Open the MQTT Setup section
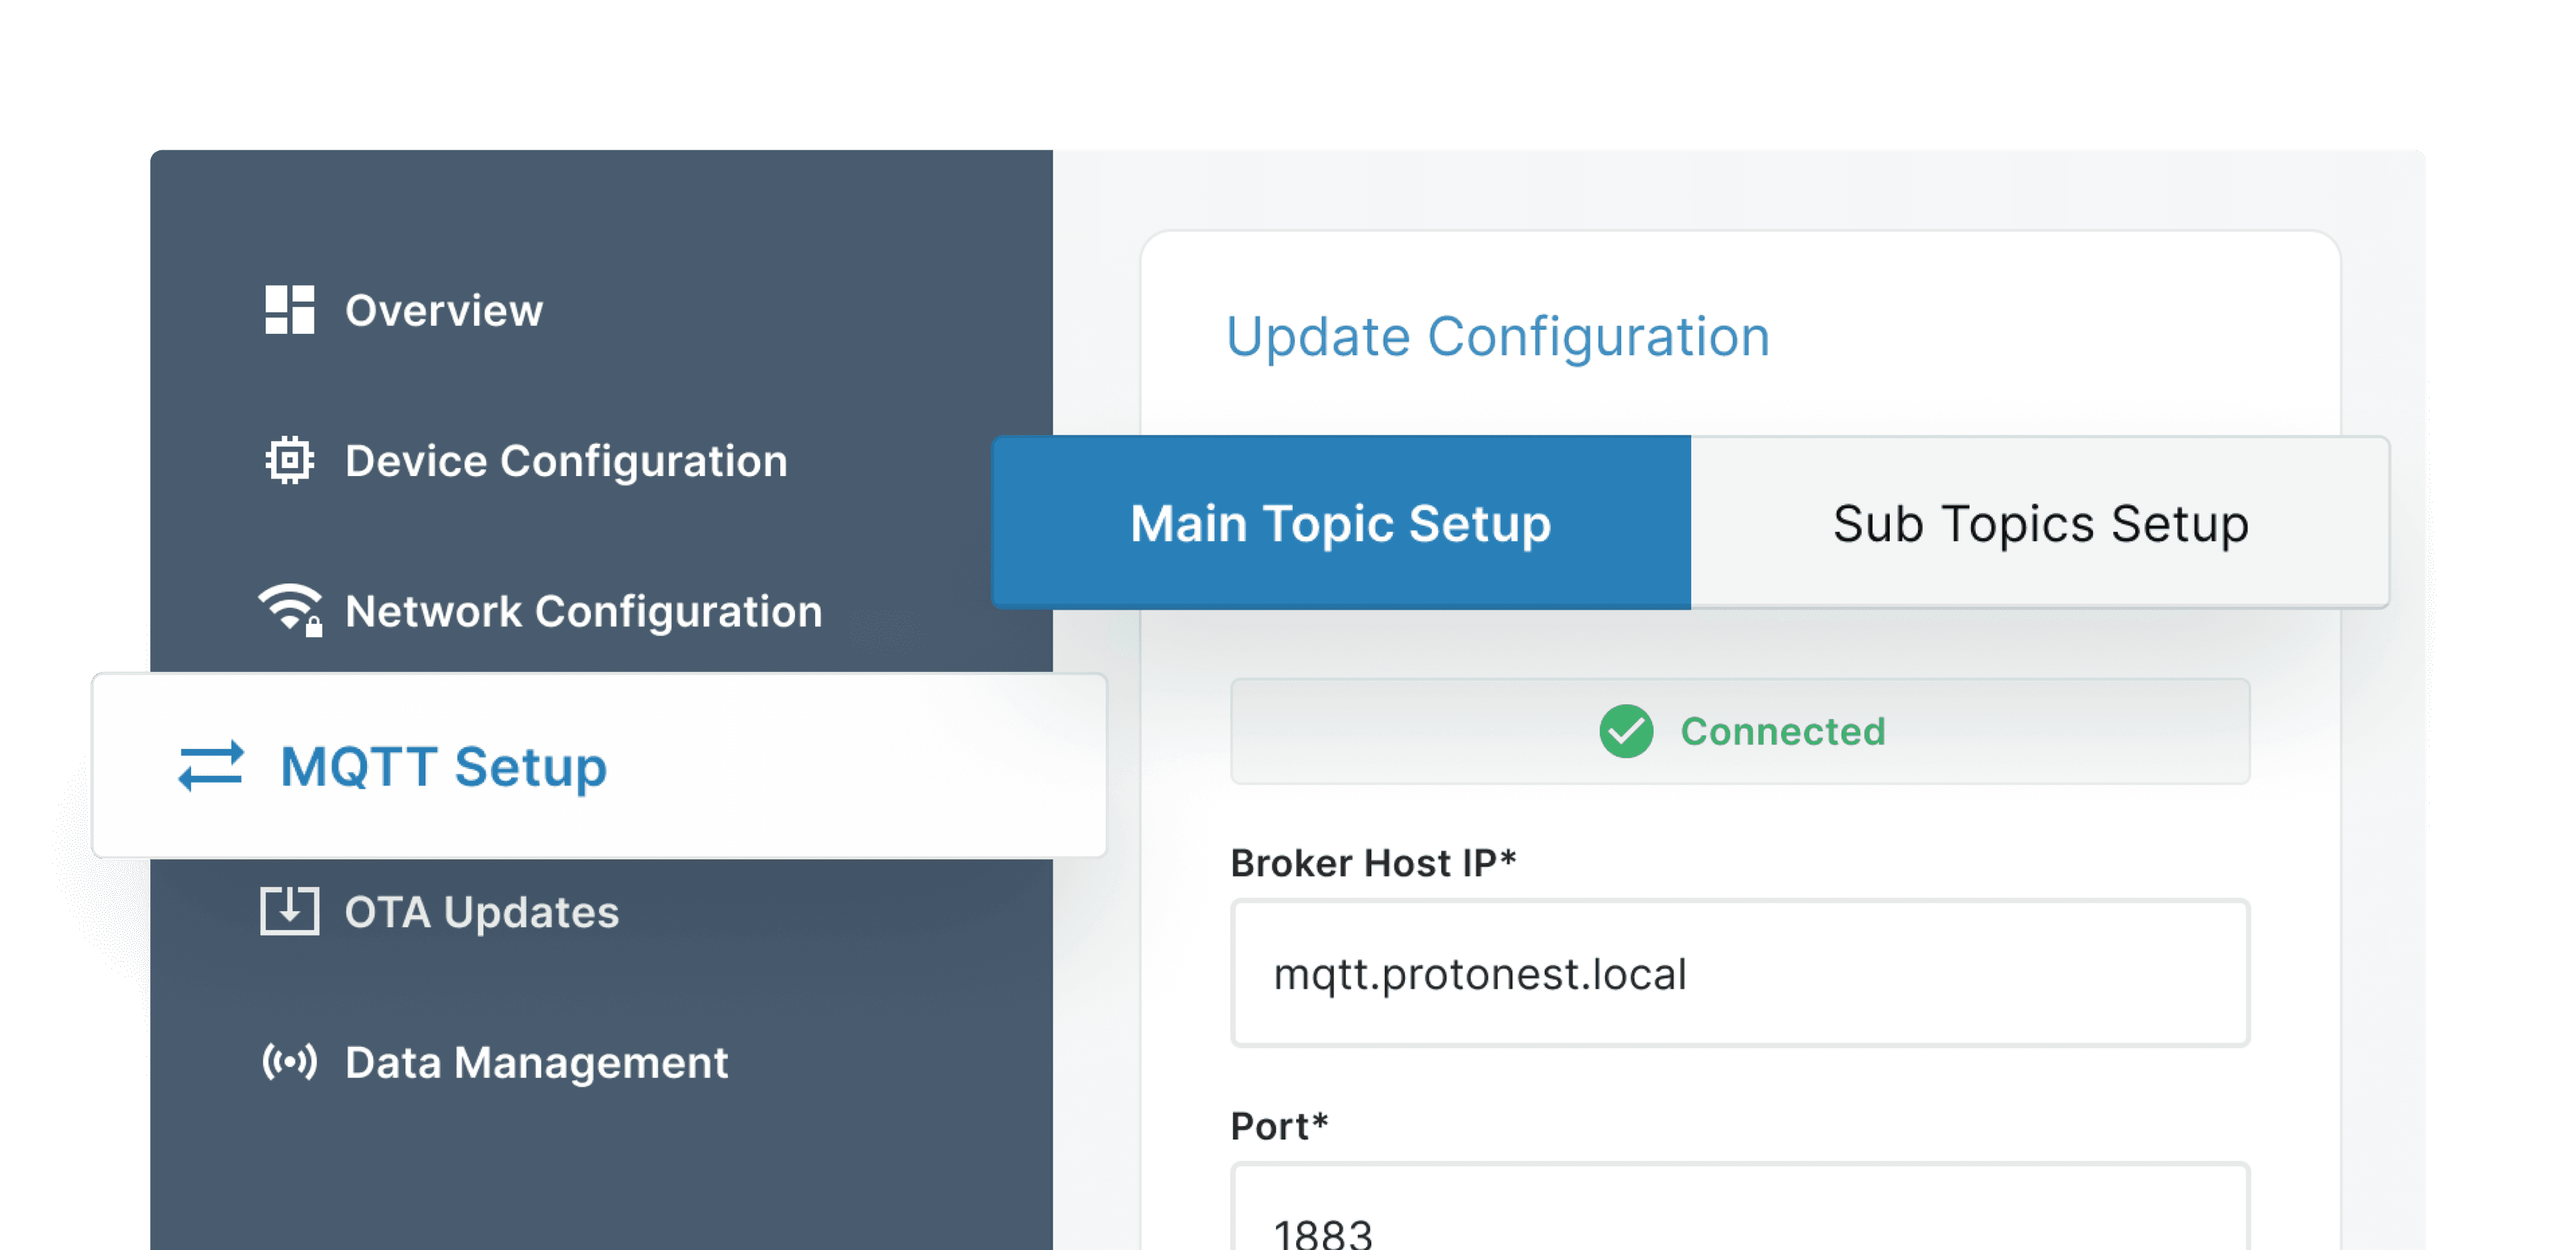 pos(442,767)
